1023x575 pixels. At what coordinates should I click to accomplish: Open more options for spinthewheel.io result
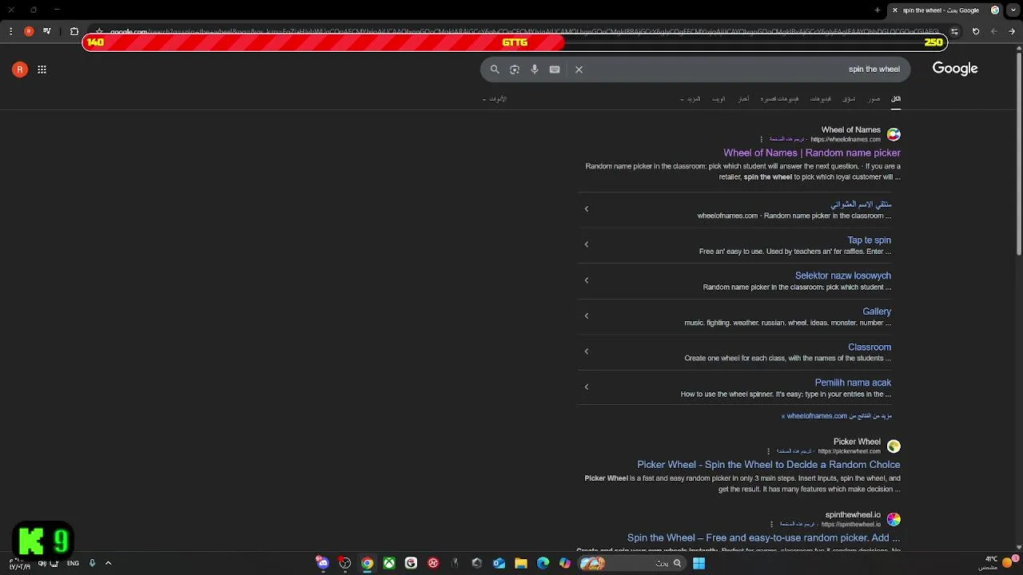pos(771,524)
